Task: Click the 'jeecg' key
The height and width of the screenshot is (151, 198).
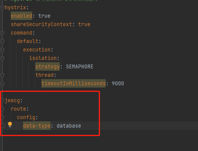Action: tap(12, 101)
